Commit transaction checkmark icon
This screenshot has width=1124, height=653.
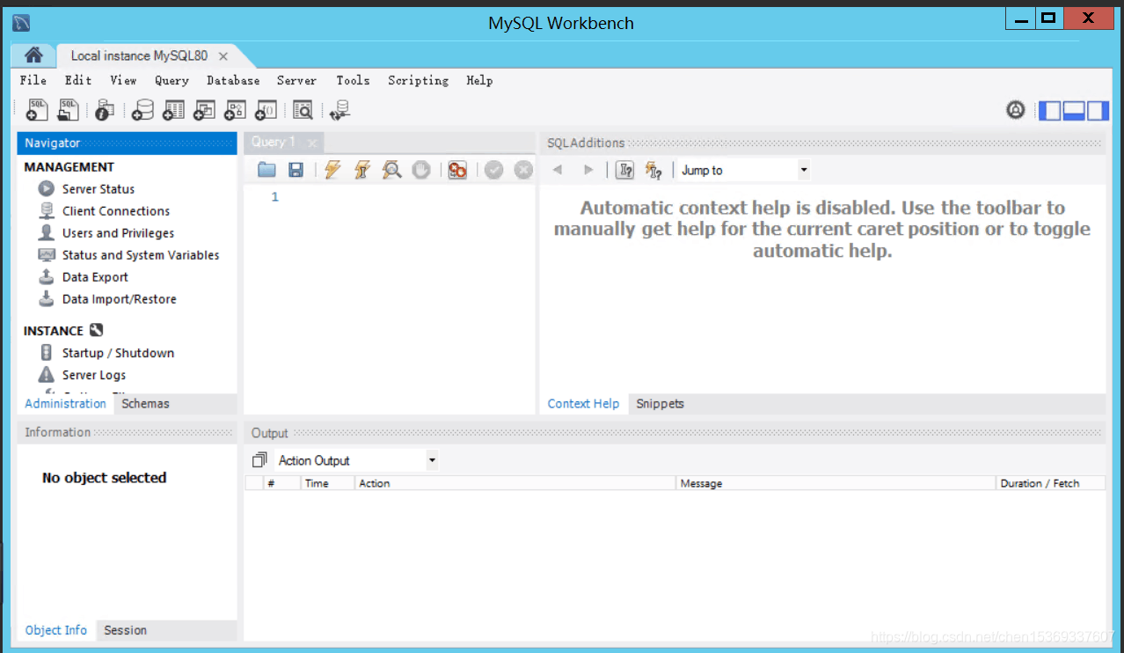click(x=493, y=170)
